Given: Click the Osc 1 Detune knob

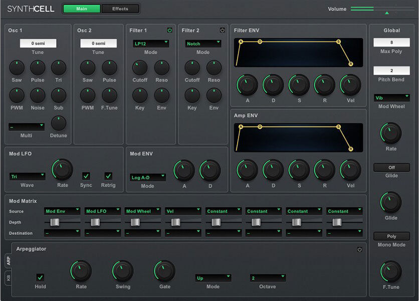Looking at the screenshot, I should point(59,123).
